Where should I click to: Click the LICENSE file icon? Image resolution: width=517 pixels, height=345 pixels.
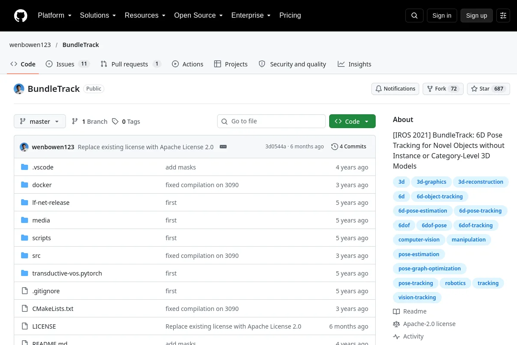pyautogui.click(x=25, y=326)
